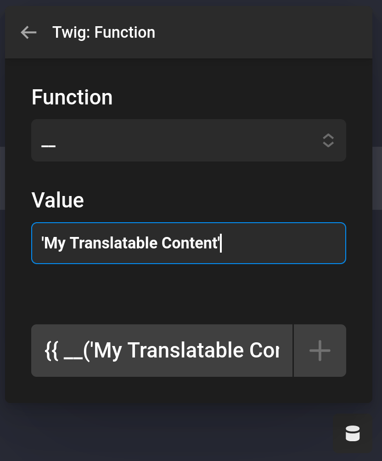The width and height of the screenshot is (382, 461).
Task: Click inside 'My Translatable Content' text box
Action: (x=189, y=243)
